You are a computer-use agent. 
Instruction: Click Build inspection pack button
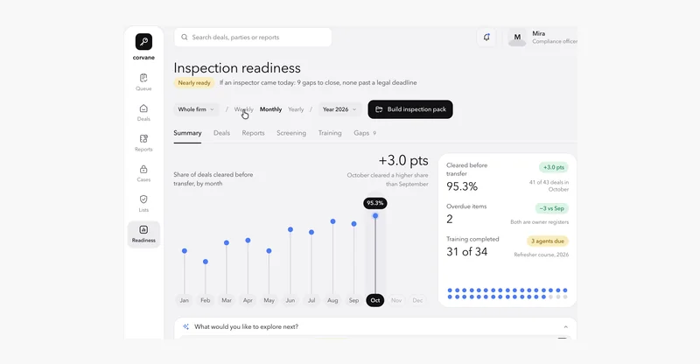click(x=410, y=109)
